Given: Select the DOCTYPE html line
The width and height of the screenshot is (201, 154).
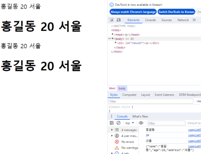Looking at the screenshot, I should point(123,26).
